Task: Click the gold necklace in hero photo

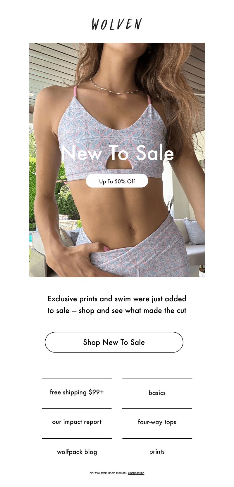Action: click(x=115, y=87)
